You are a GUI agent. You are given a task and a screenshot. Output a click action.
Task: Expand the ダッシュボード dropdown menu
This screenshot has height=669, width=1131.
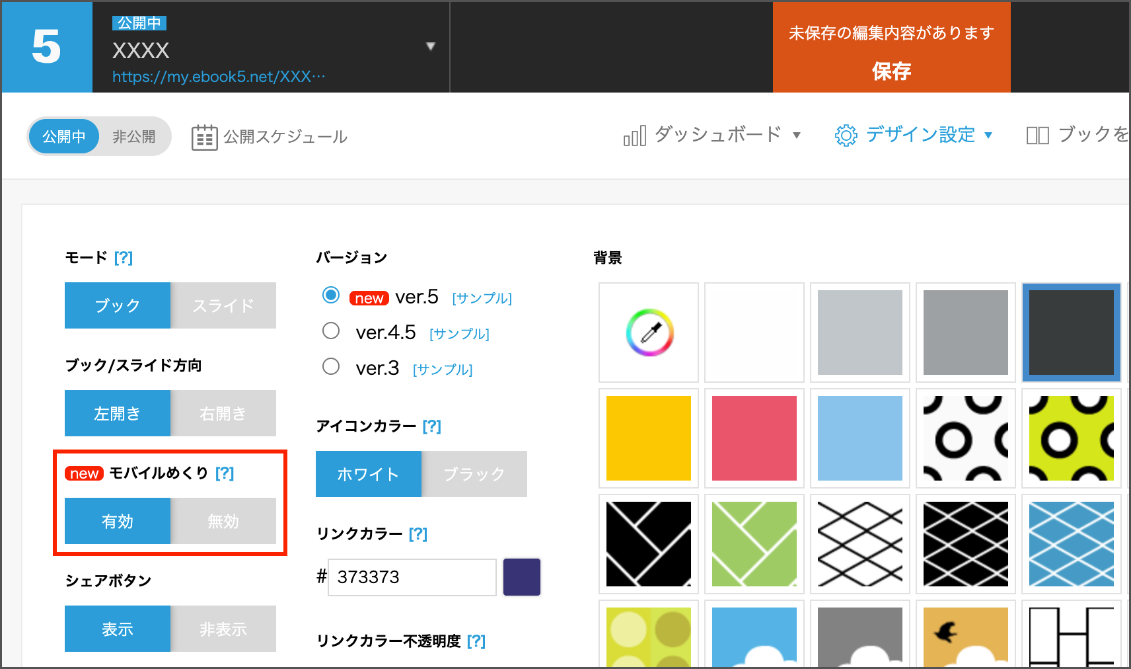pos(797,136)
